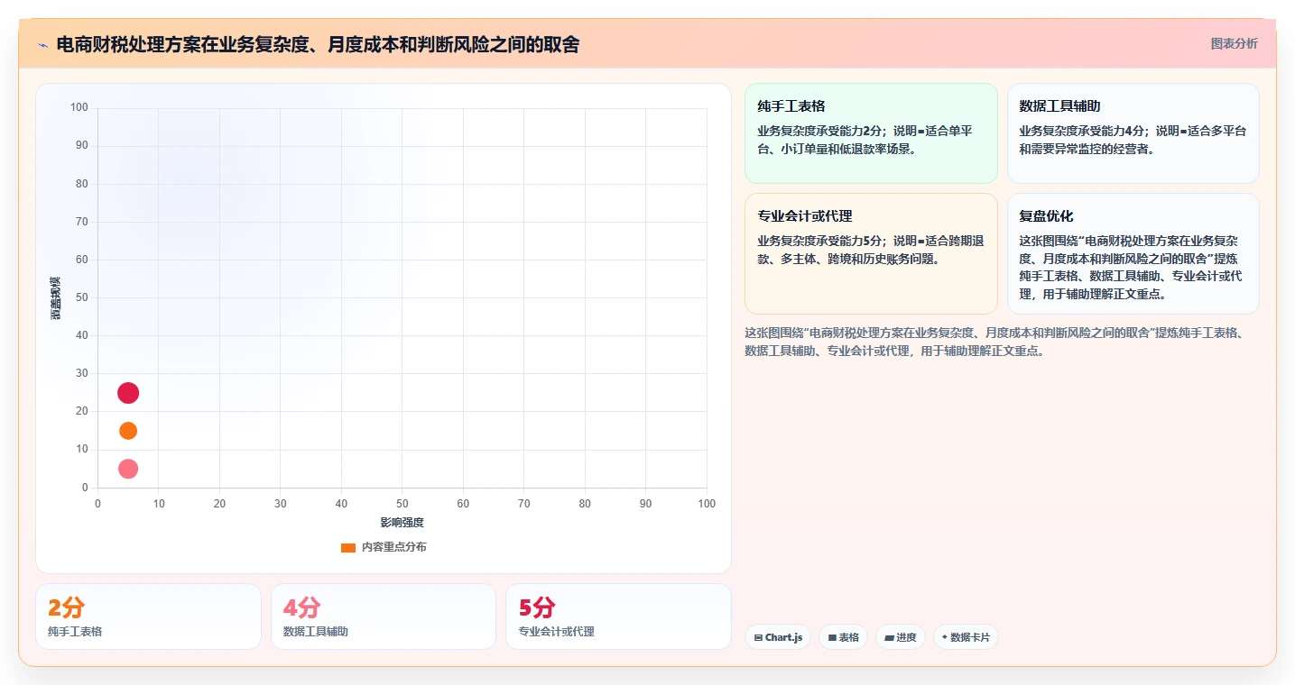
Task: Click the 图表分析 label in the header
Action: [x=1234, y=43]
